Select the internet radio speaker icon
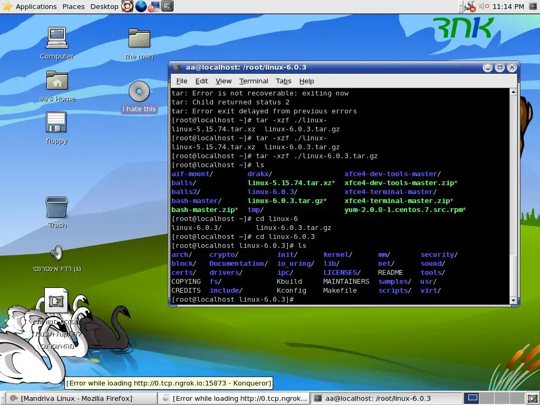 [x=57, y=258]
